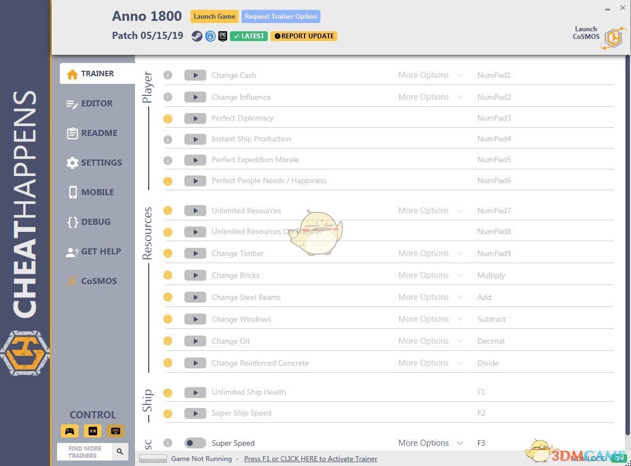Viewport: 631px width, 466px height.
Task: Click the Uplay platform icon
Action: 210,36
